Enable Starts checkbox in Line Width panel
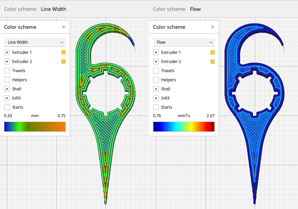This screenshot has height=209, width=298. tap(7, 107)
